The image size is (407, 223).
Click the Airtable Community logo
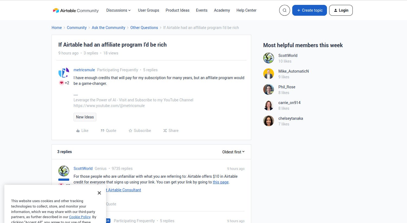75,10
